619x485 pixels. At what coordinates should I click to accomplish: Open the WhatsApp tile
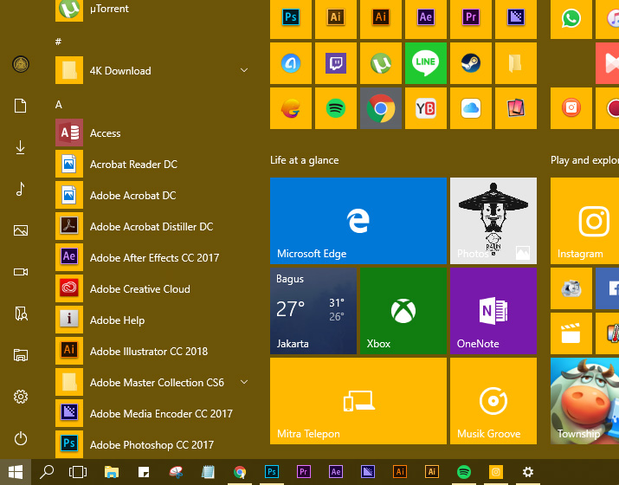point(571,18)
